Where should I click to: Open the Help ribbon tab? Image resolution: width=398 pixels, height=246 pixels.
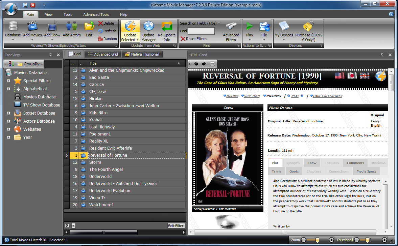pyautogui.click(x=124, y=14)
